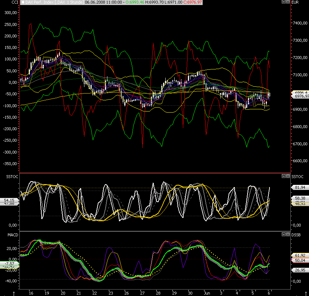The width and height of the screenshot is (309, 296).
Task: Click the -350,00 CCI axis label
Action: pos(10,164)
